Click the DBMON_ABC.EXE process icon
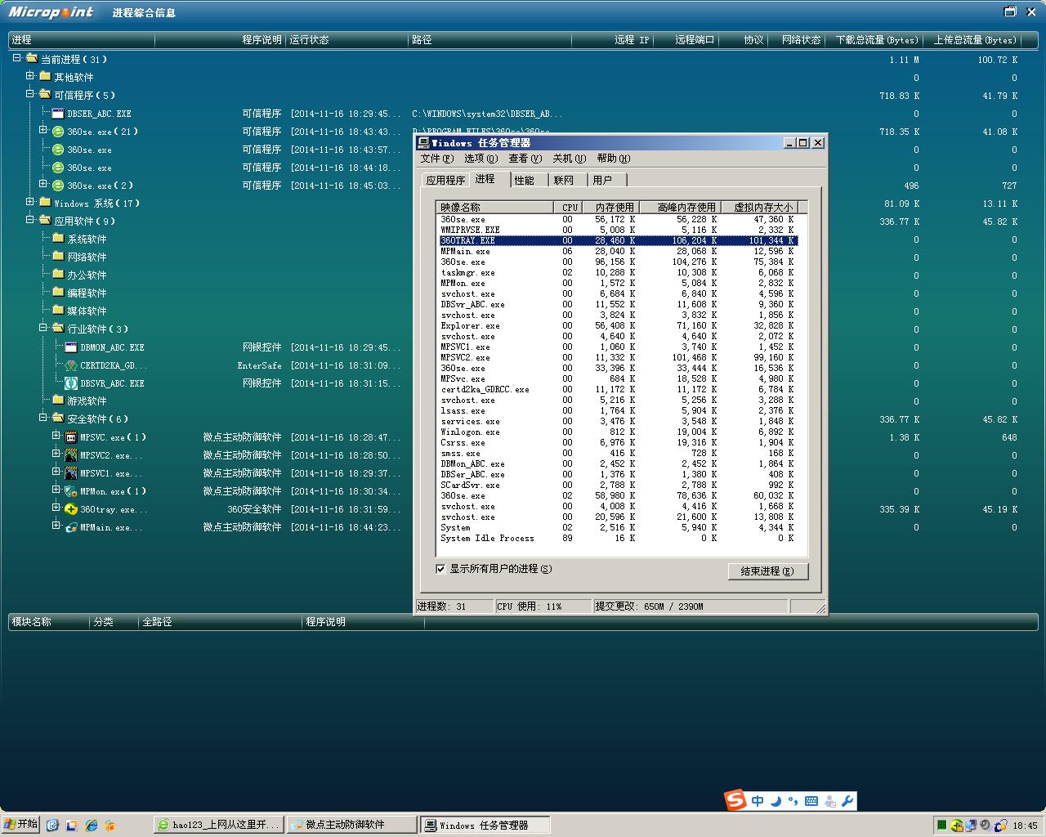Viewport: 1046px width, 837px height. click(71, 347)
